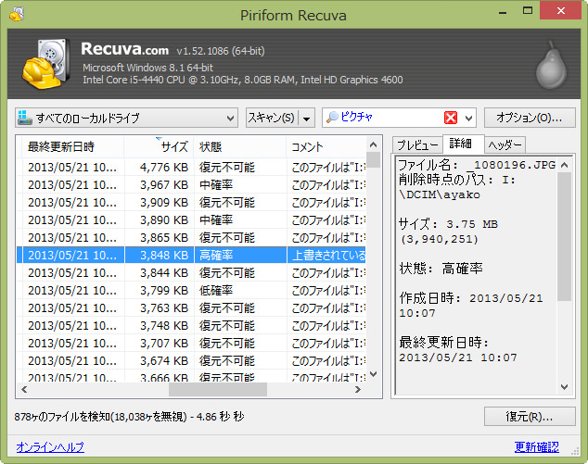
Task: Sort by サイズ column header
Action: click(159, 147)
